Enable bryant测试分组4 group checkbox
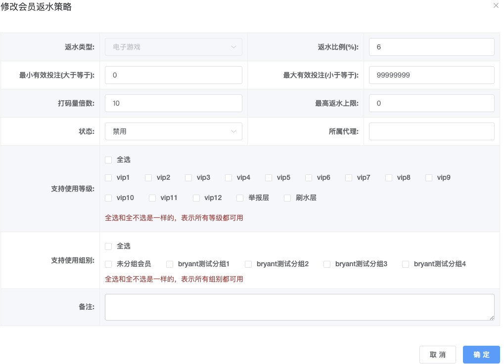This screenshot has width=504, height=364. click(x=406, y=264)
